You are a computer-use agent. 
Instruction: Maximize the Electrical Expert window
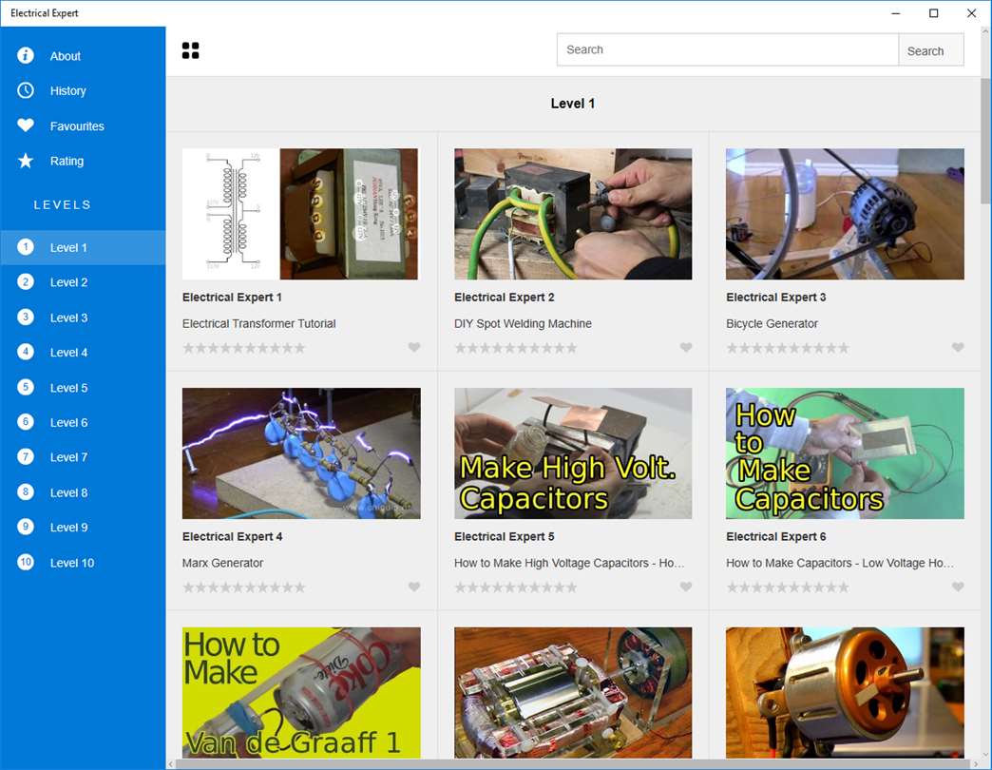pos(933,13)
